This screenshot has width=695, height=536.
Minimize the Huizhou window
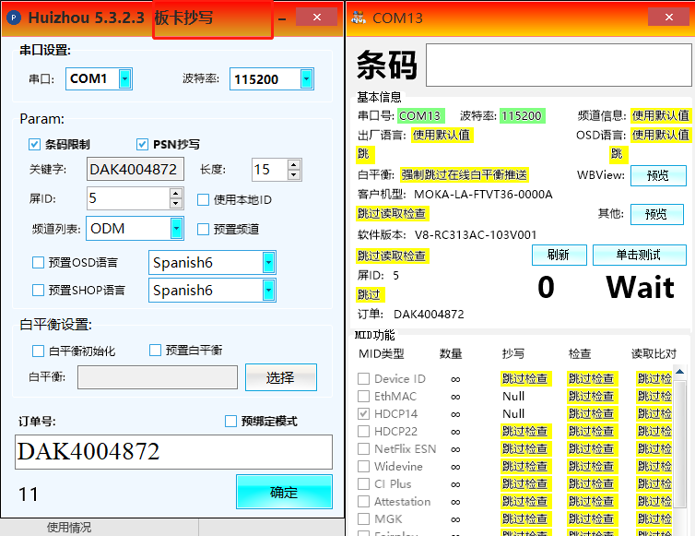coord(283,18)
